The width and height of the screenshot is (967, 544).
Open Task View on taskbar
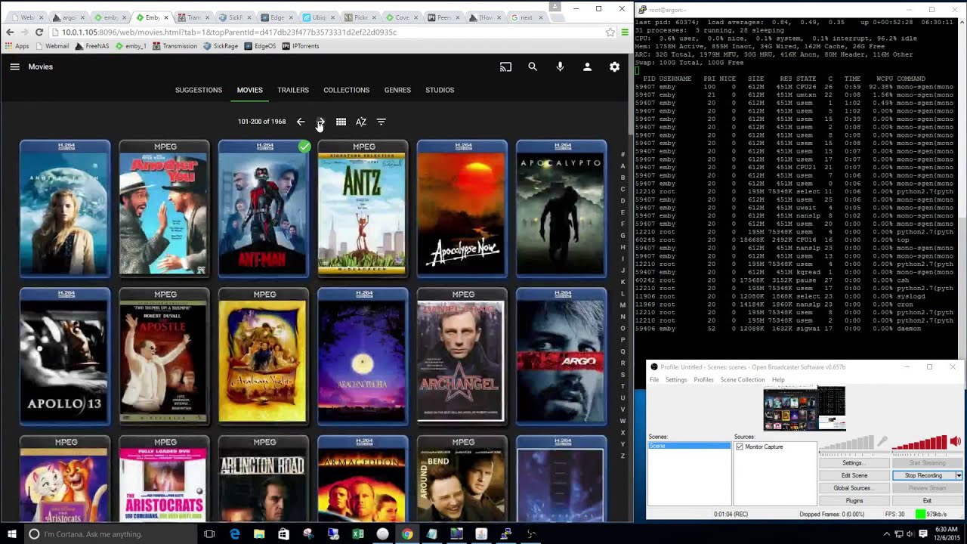(x=209, y=534)
